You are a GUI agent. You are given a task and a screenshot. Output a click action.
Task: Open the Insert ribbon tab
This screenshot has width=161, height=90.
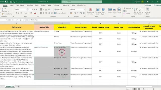pos(12,5)
